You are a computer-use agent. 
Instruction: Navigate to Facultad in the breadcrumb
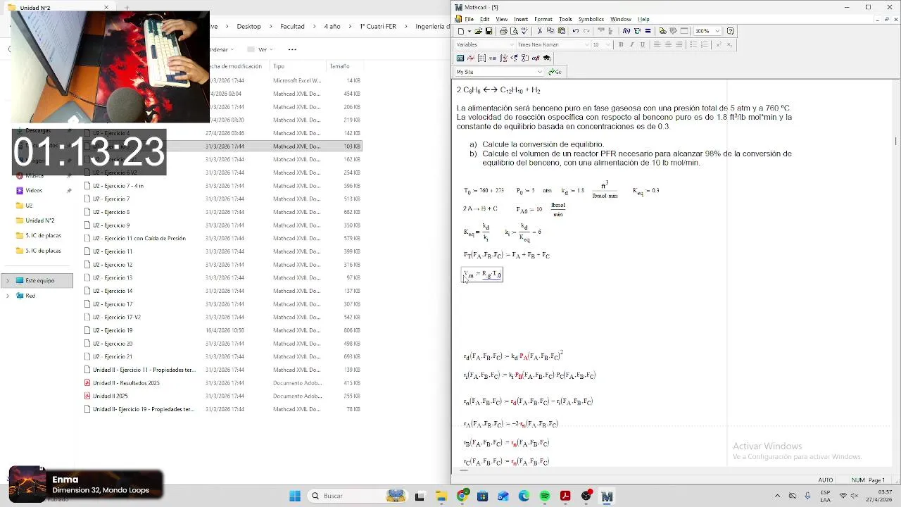[x=292, y=26]
